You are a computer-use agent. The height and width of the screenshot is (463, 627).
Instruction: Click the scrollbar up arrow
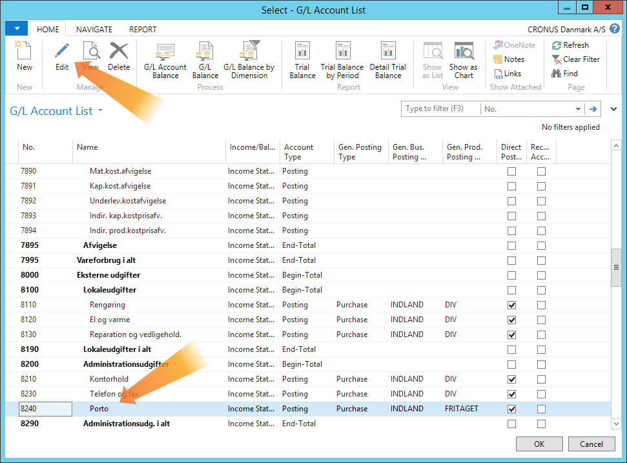616,146
